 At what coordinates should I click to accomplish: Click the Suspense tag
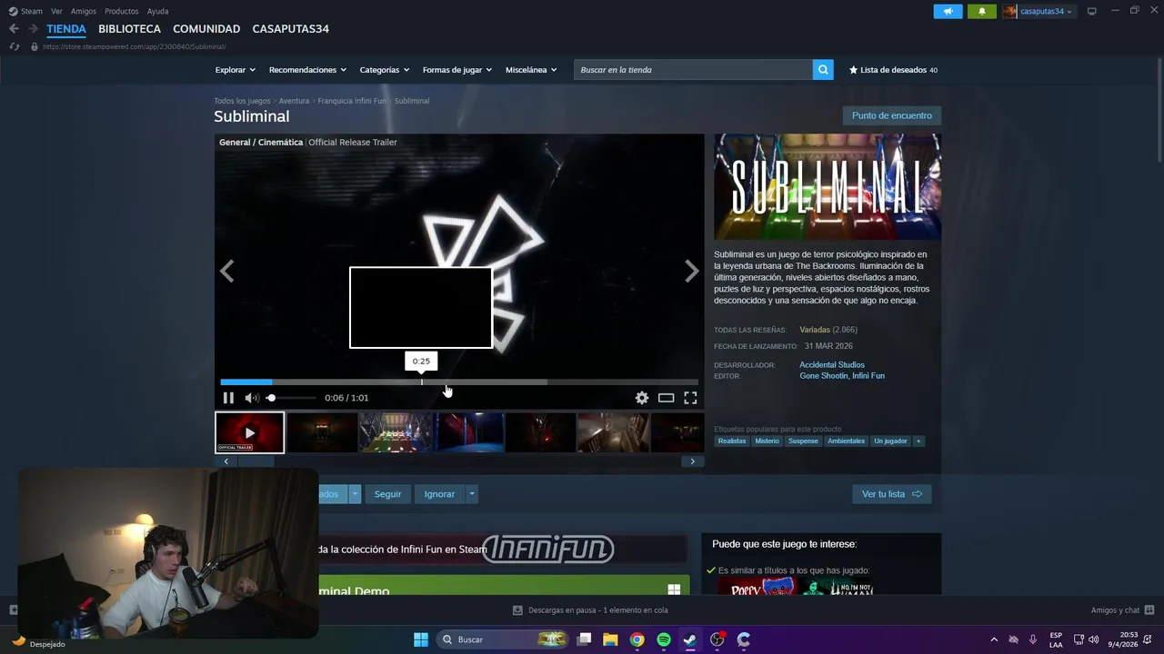(803, 441)
